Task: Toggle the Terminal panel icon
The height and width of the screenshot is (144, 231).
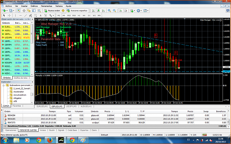Action: click(34, 11)
